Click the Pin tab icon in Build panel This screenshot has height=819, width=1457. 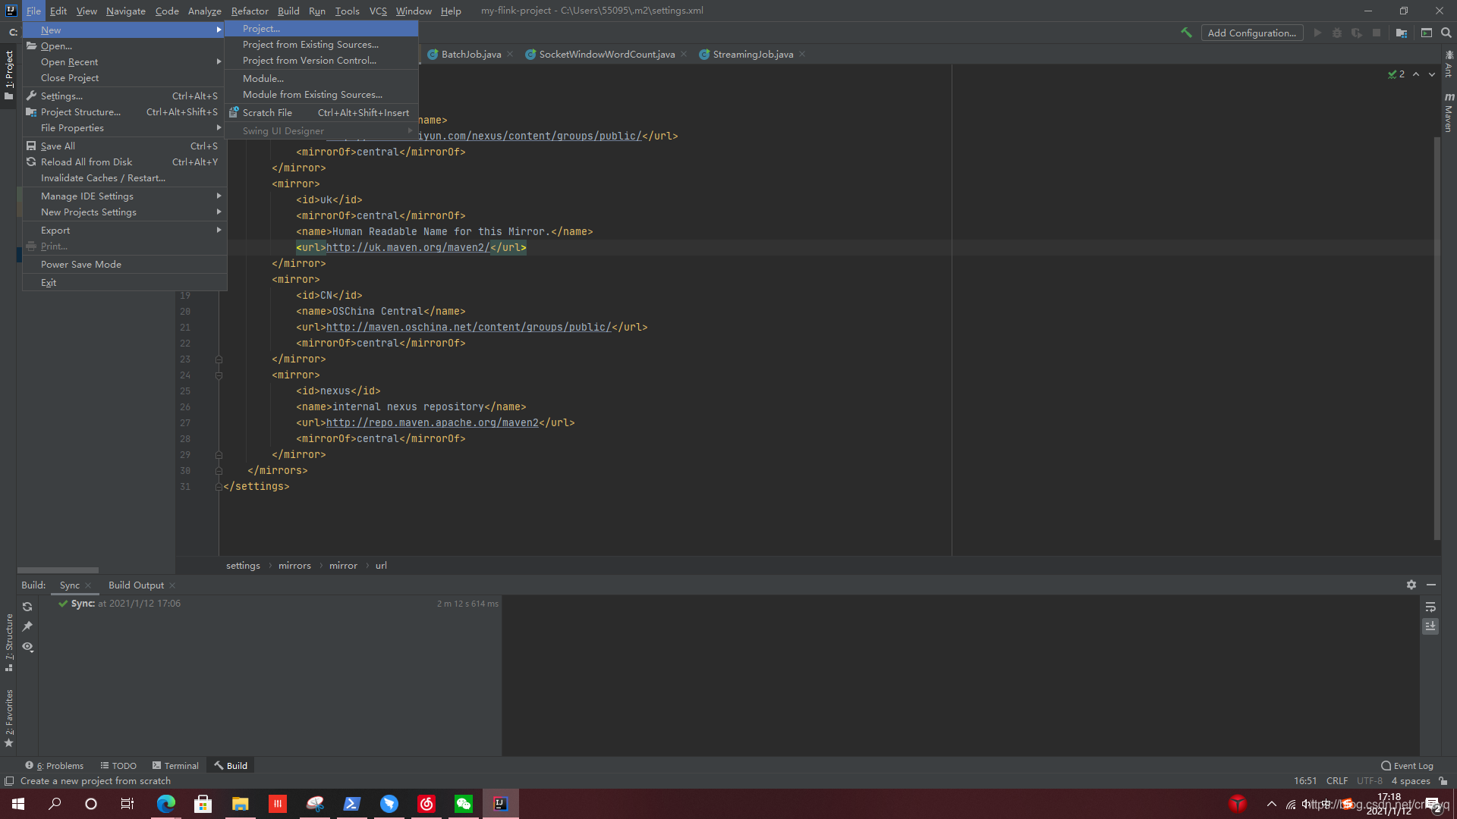[x=27, y=626]
